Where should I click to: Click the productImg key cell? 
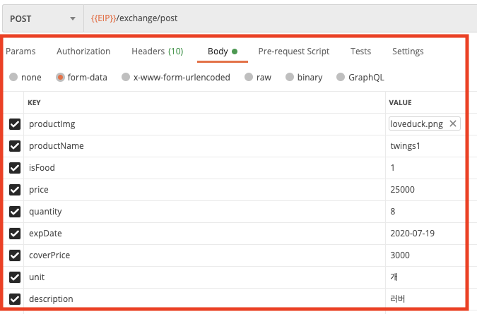(x=204, y=124)
